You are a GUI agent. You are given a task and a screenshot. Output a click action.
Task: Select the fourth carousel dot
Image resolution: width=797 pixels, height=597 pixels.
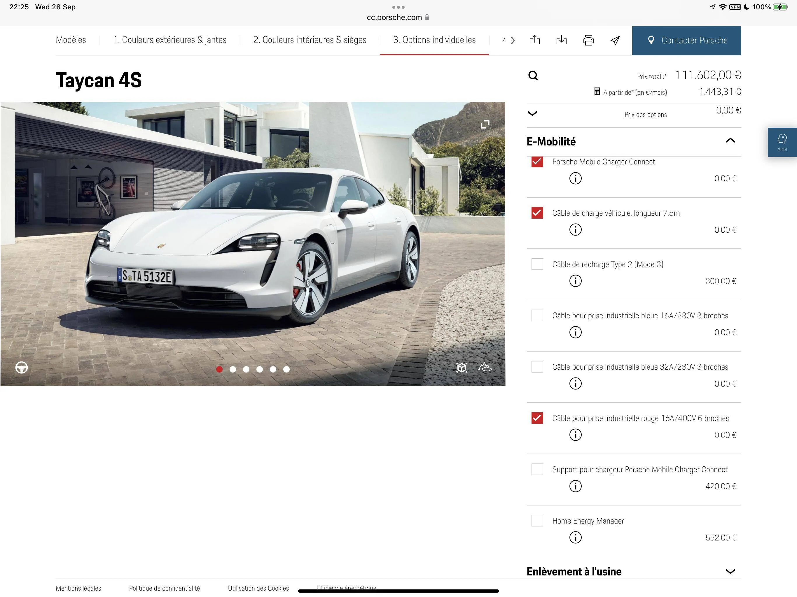point(259,369)
